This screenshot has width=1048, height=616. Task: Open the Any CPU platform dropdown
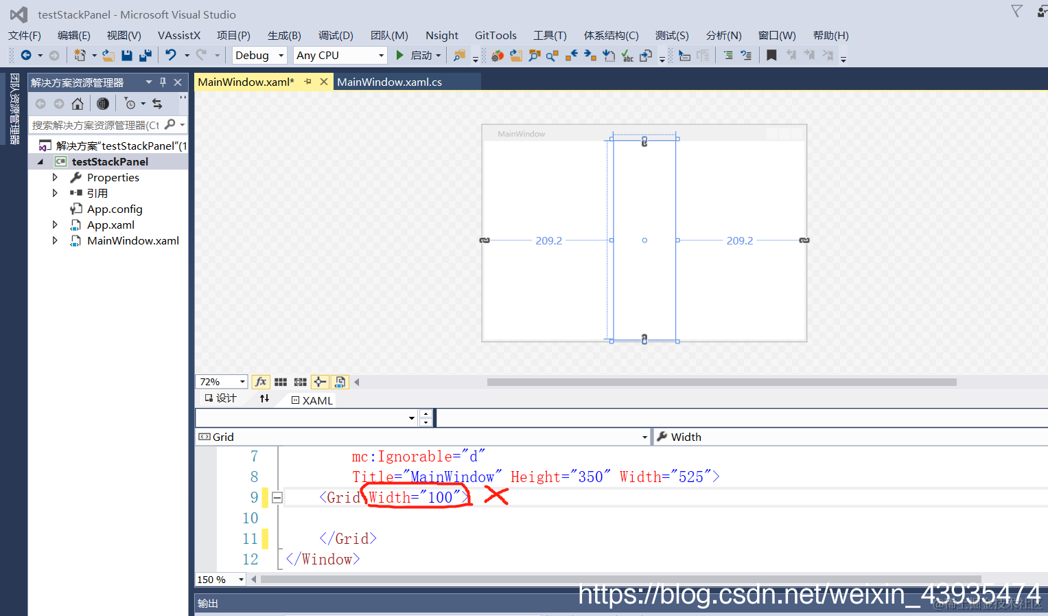coord(381,56)
